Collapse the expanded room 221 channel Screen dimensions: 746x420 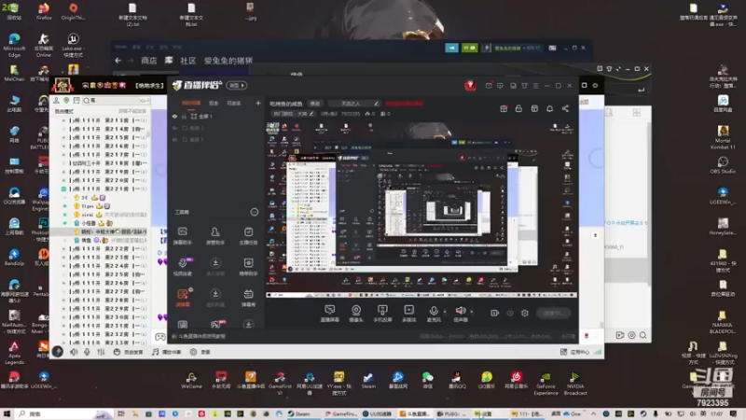click(63, 189)
